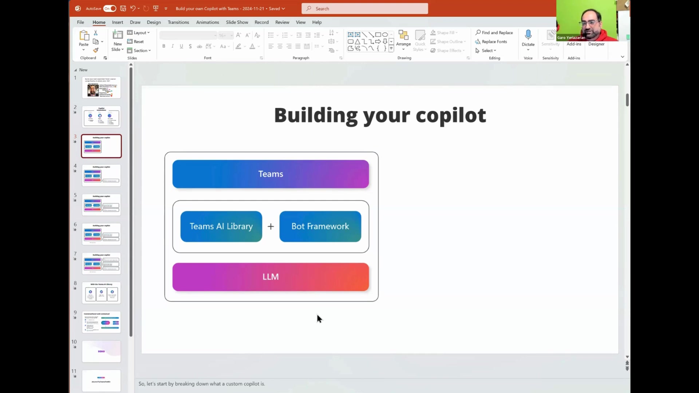The image size is (699, 393).
Task: Click the Copy icon
Action: coord(96,41)
